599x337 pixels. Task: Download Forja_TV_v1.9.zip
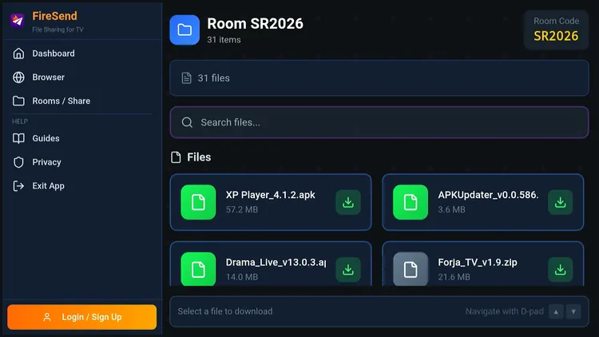[x=560, y=270]
